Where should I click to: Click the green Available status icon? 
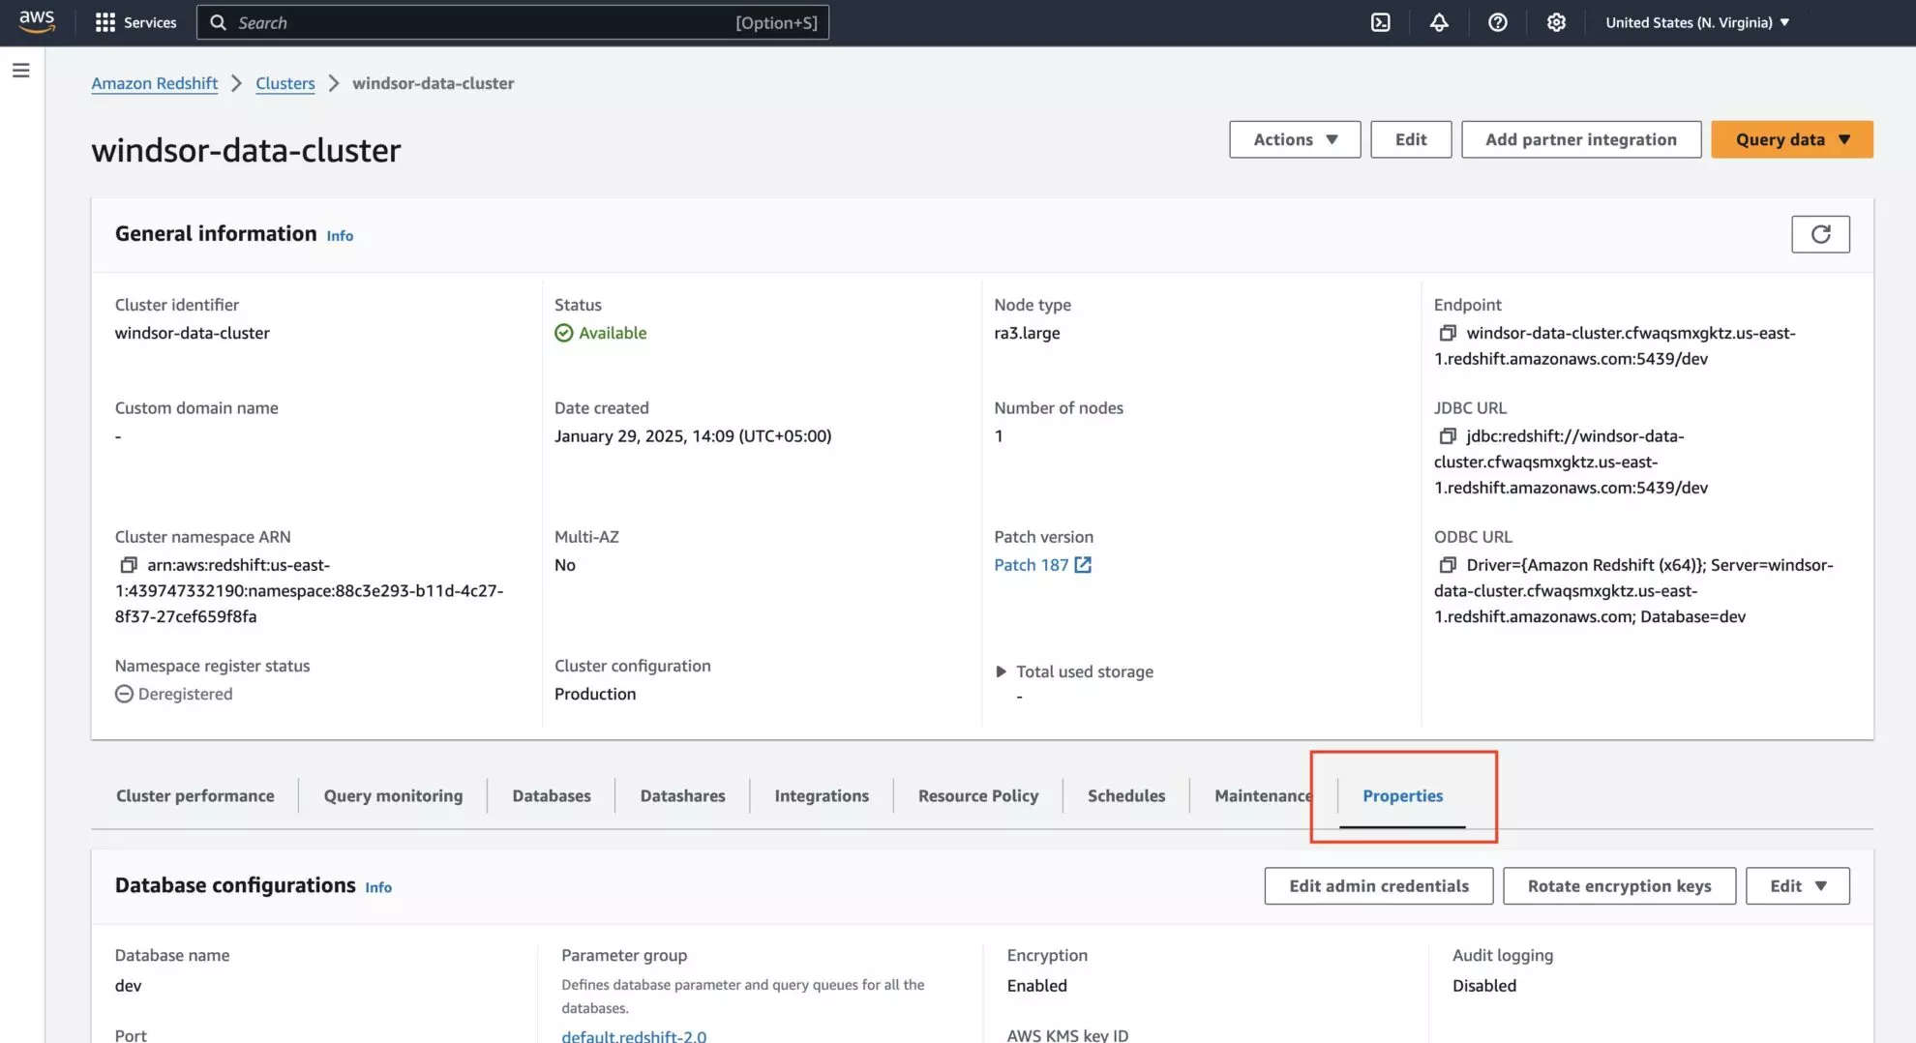[x=564, y=333]
